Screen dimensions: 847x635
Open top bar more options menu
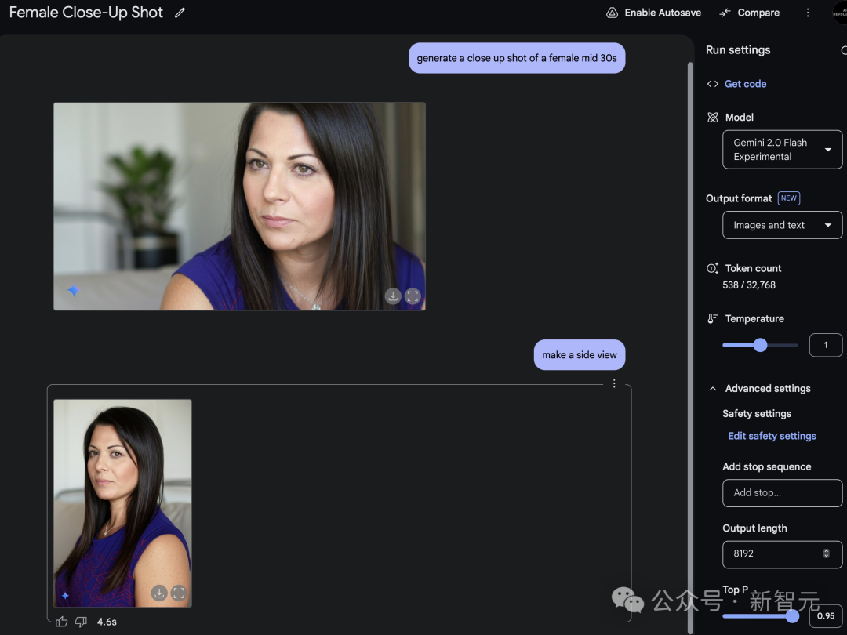coord(808,13)
